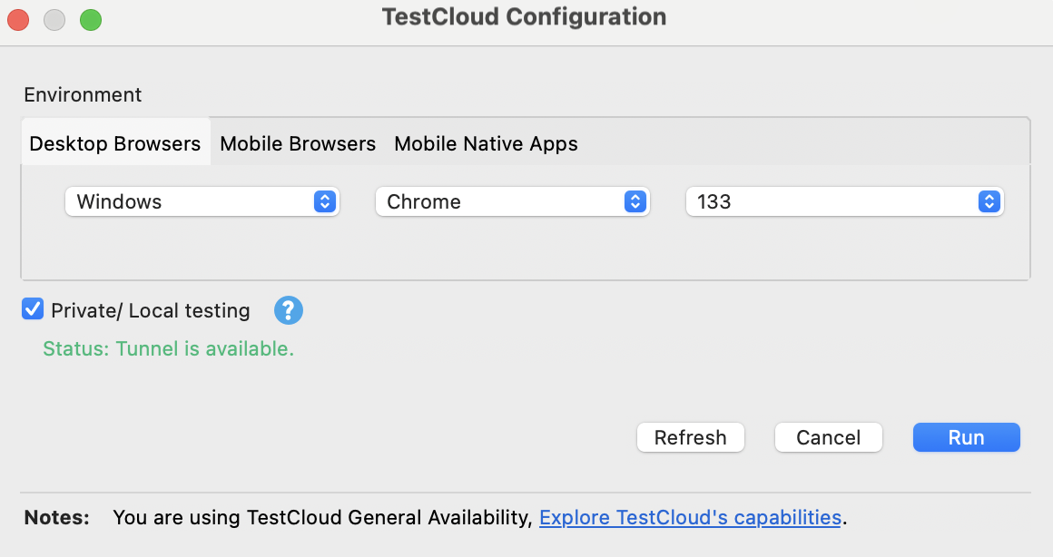
Task: Run the TestCloud configuration
Action: pyautogui.click(x=966, y=437)
